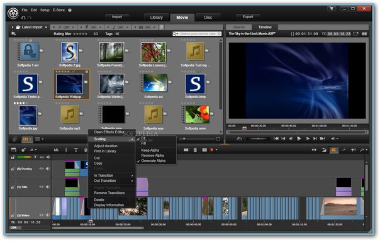Image resolution: width=380 pixels, height=241 pixels.
Task: Click the red marker icon
Action: pyautogui.click(x=211, y=150)
